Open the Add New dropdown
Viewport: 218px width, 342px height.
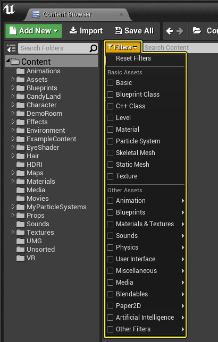34,31
